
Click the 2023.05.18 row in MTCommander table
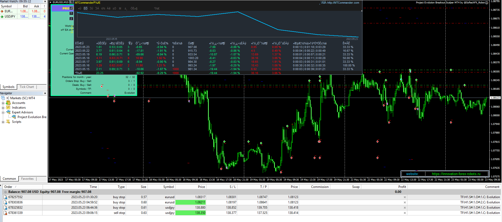coord(218,58)
